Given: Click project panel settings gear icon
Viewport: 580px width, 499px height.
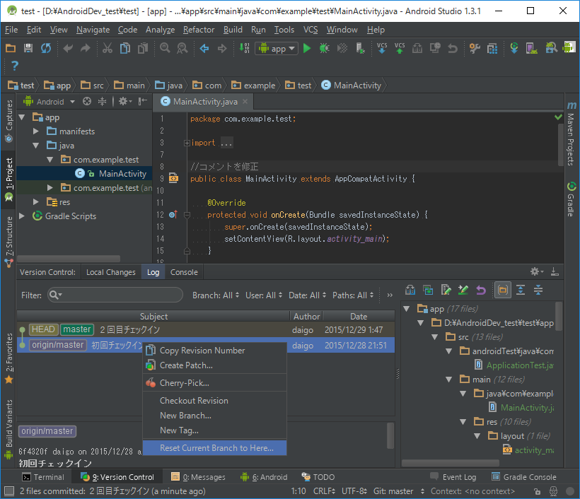Looking at the screenshot, I should (125, 101).
